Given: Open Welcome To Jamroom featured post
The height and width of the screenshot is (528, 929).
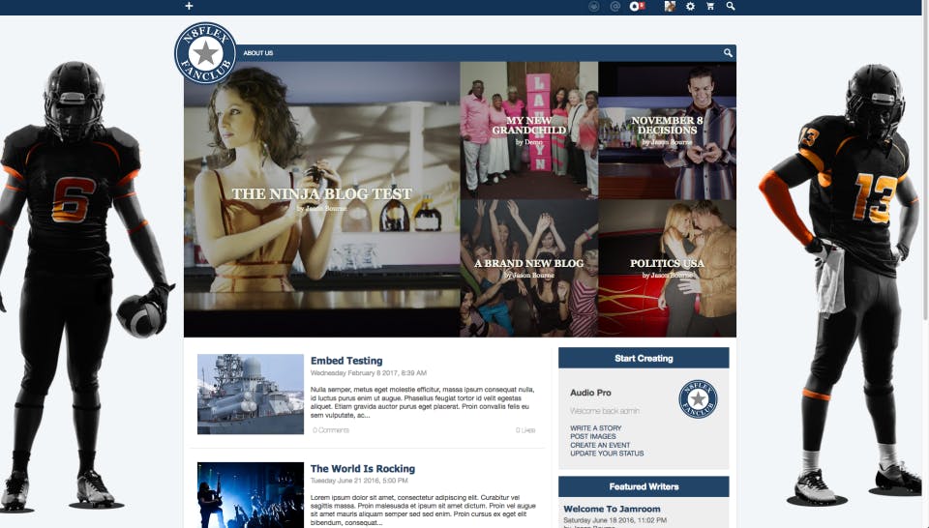Looking at the screenshot, I should (x=612, y=509).
